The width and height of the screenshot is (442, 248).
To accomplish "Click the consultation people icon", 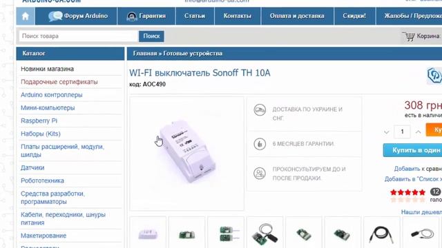I will coord(260,173).
